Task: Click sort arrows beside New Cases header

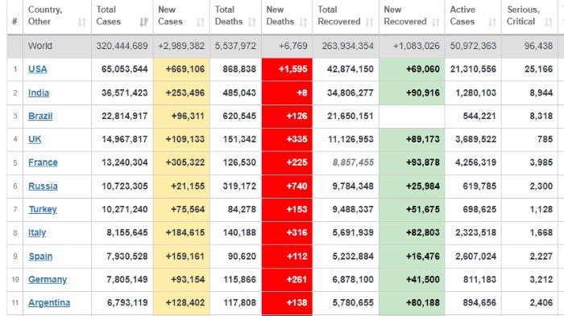Action: (x=201, y=23)
